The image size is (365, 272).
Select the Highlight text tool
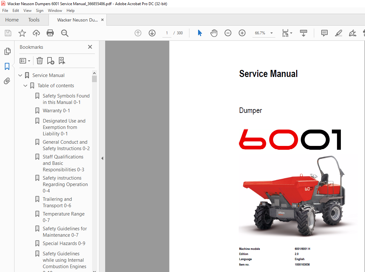(x=338, y=33)
